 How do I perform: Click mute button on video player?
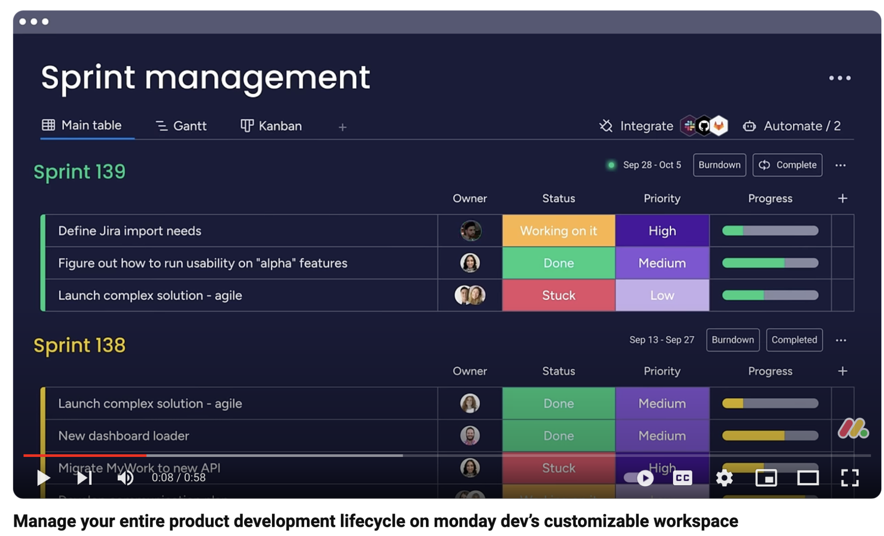pos(124,477)
